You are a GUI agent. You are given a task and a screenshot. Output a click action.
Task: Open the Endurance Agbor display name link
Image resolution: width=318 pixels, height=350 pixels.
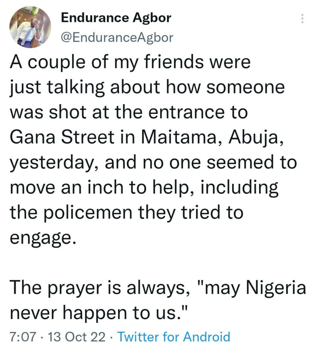(116, 18)
